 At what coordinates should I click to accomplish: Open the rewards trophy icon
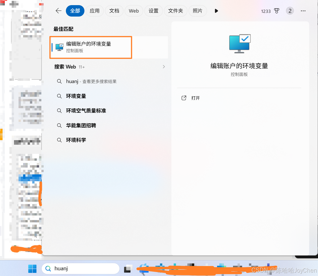(277, 11)
